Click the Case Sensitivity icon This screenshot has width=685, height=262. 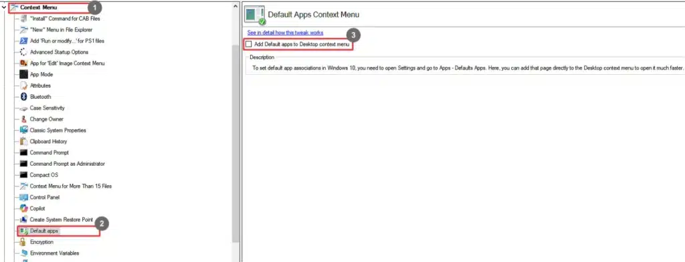tap(23, 108)
